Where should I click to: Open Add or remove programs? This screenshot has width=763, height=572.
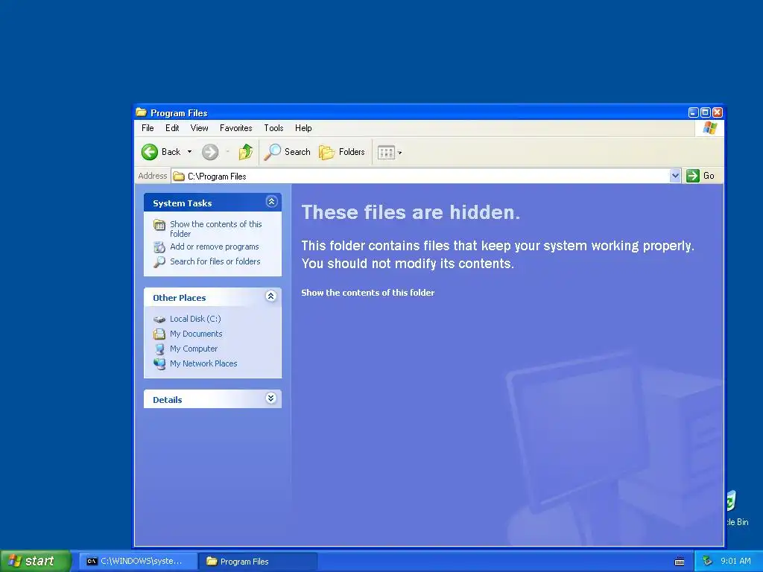[x=214, y=247]
